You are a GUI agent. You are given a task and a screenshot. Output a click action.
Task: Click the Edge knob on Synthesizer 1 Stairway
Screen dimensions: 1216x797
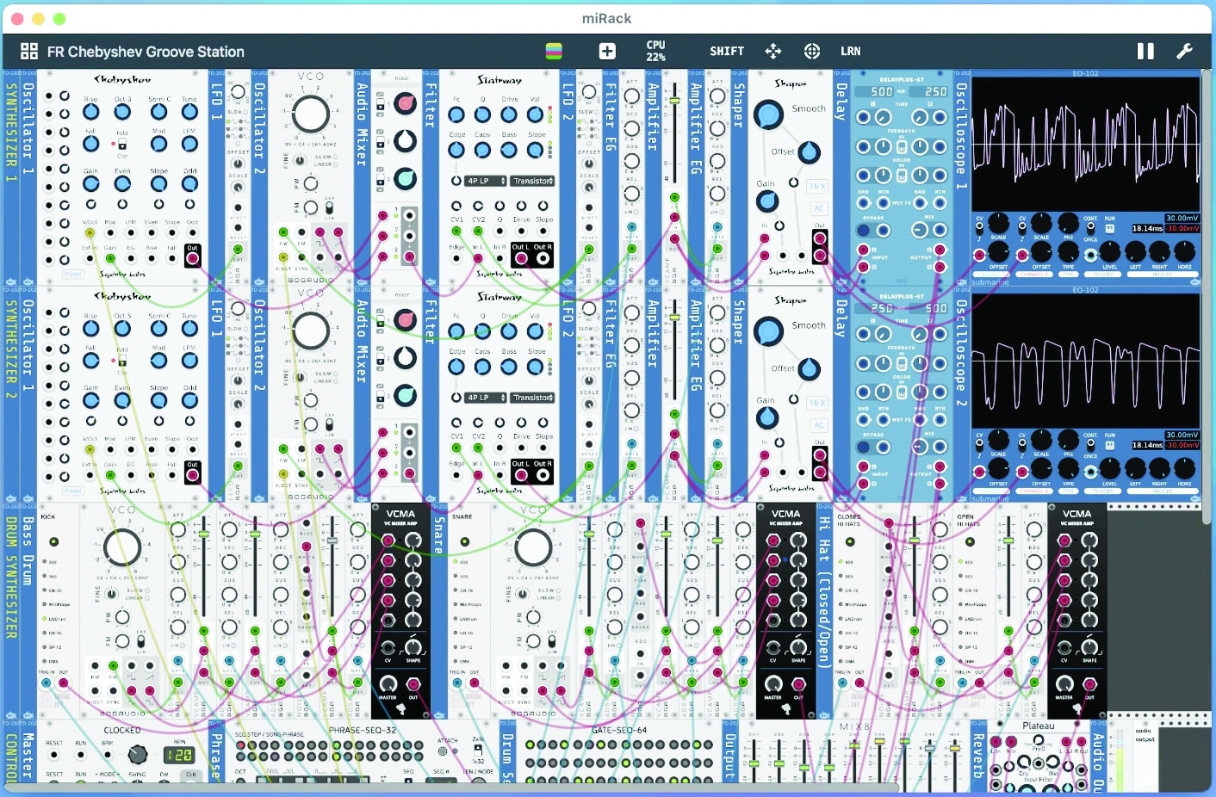pos(456,150)
